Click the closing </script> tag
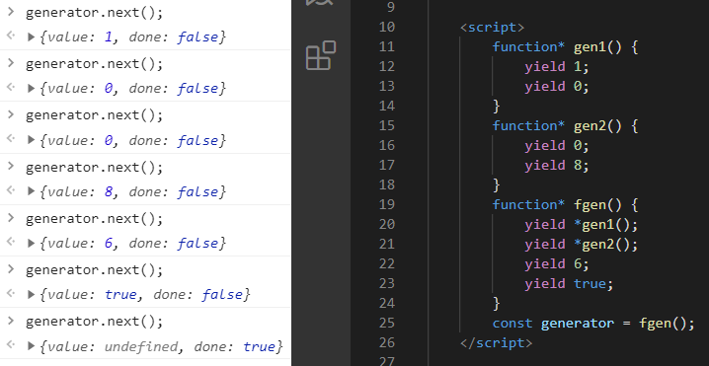Viewport: 709px width, 366px height. point(496,342)
